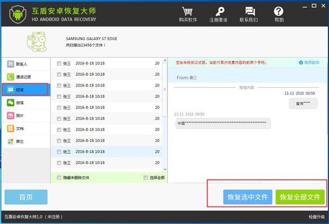Screen dimensions: 329x224
Task: Click the 中国**** received message bubble
Action: (x=222, y=123)
